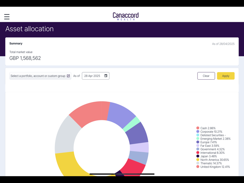Click the external-link icon in portfolio selector
The width and height of the screenshot is (244, 183).
click(68, 76)
